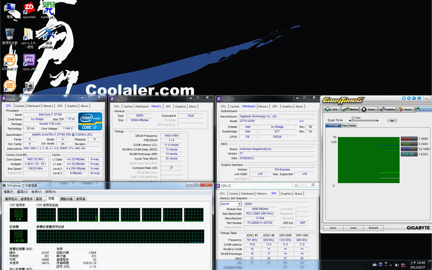Open the cpumark desktop shortcut
432x270 pixels.
click(29, 10)
